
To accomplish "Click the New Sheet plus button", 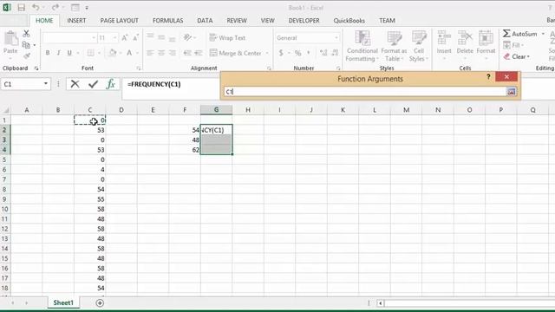I will pos(100,302).
